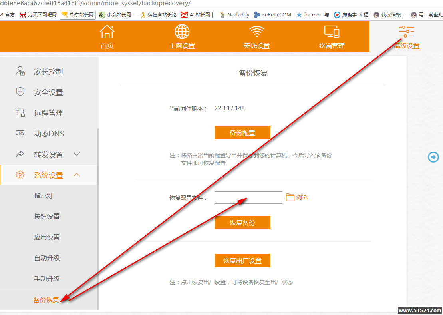Click the blue arrow panel toggle on right edge
The height and width of the screenshot is (315, 443).
433,157
